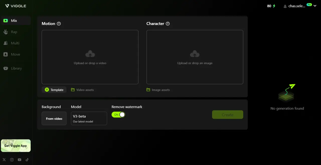Click Upload or drop a video text
Viewport: 321px width, 165px height.
click(x=90, y=63)
